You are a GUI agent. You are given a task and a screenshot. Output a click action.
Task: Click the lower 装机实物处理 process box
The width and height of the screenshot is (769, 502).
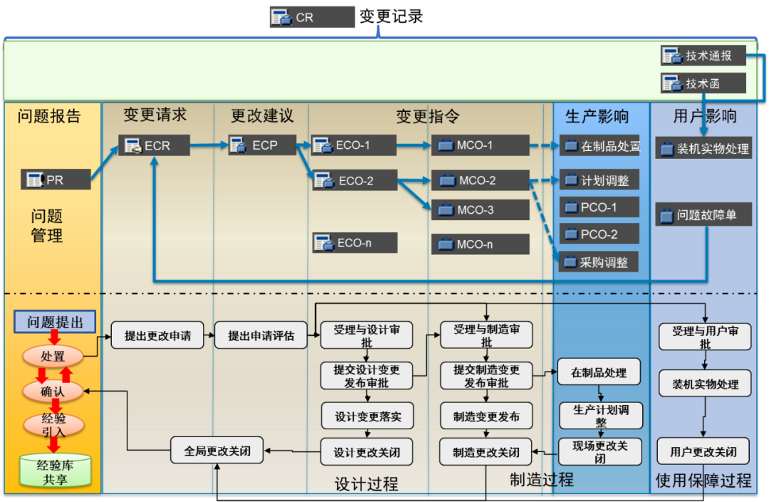click(705, 383)
